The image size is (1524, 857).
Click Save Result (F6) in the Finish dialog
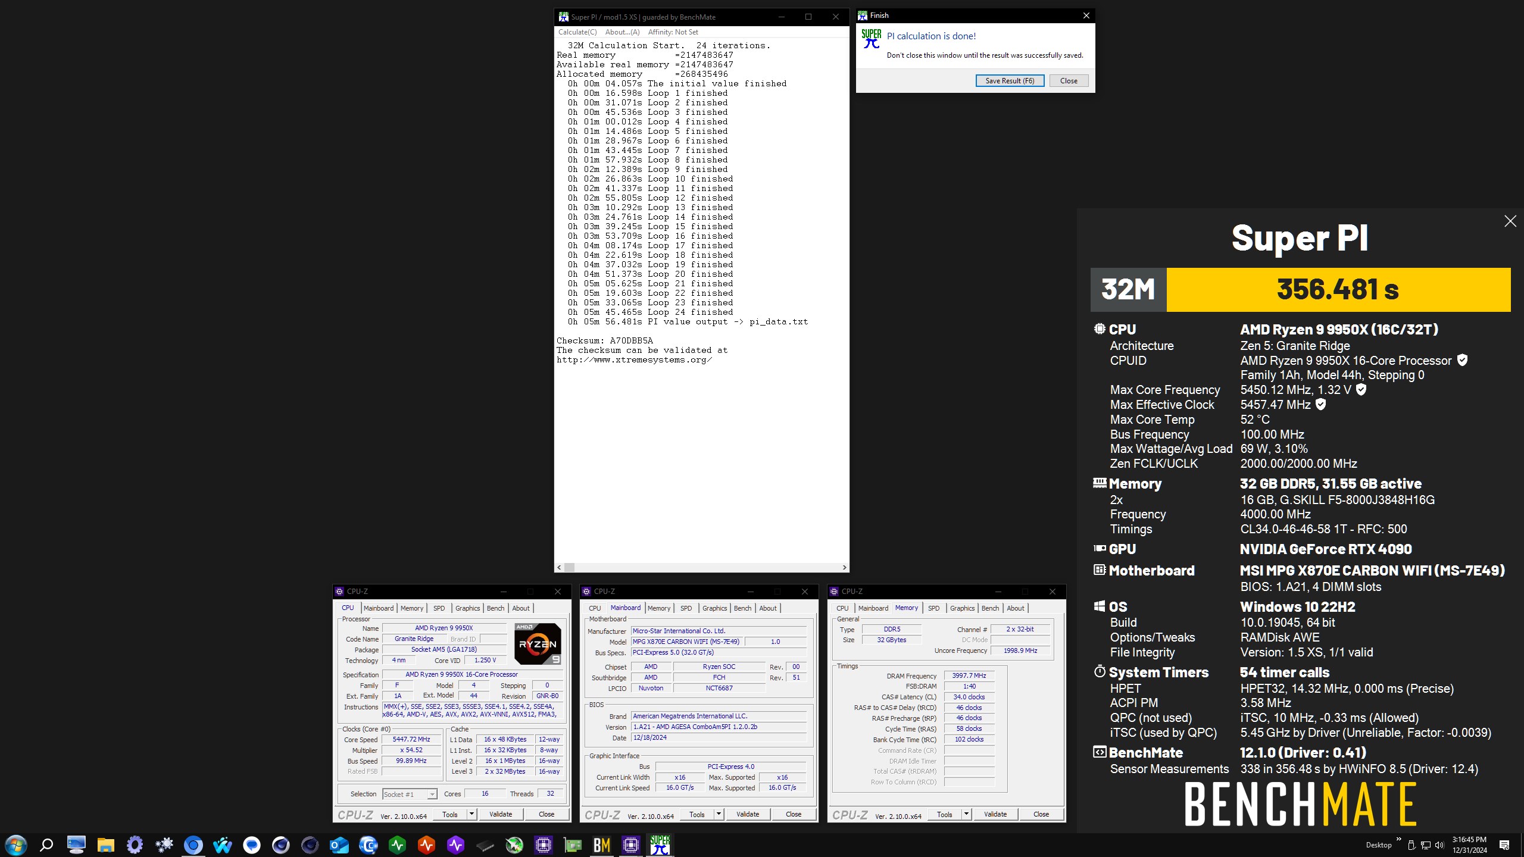1010,81
